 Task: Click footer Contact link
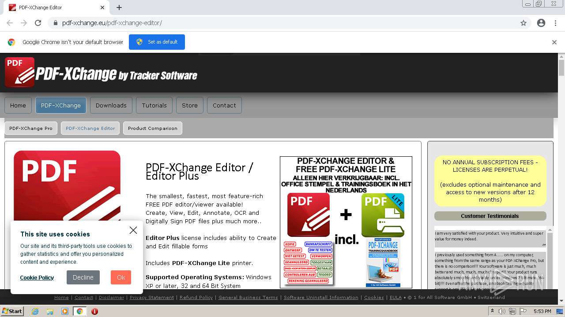pos(84,298)
